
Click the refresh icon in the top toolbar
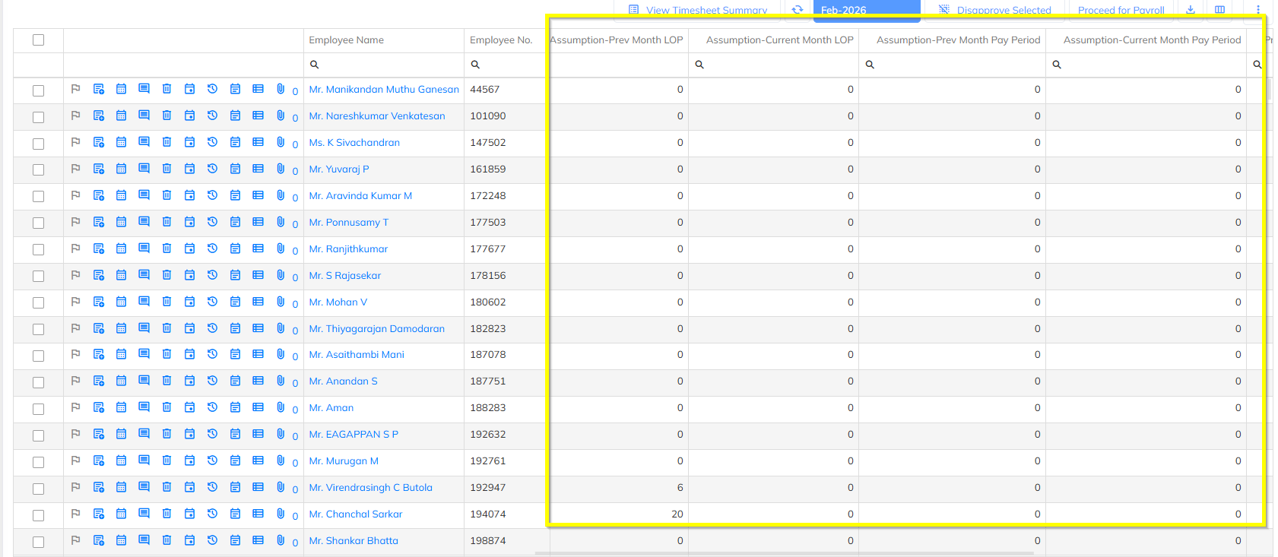[x=797, y=9]
